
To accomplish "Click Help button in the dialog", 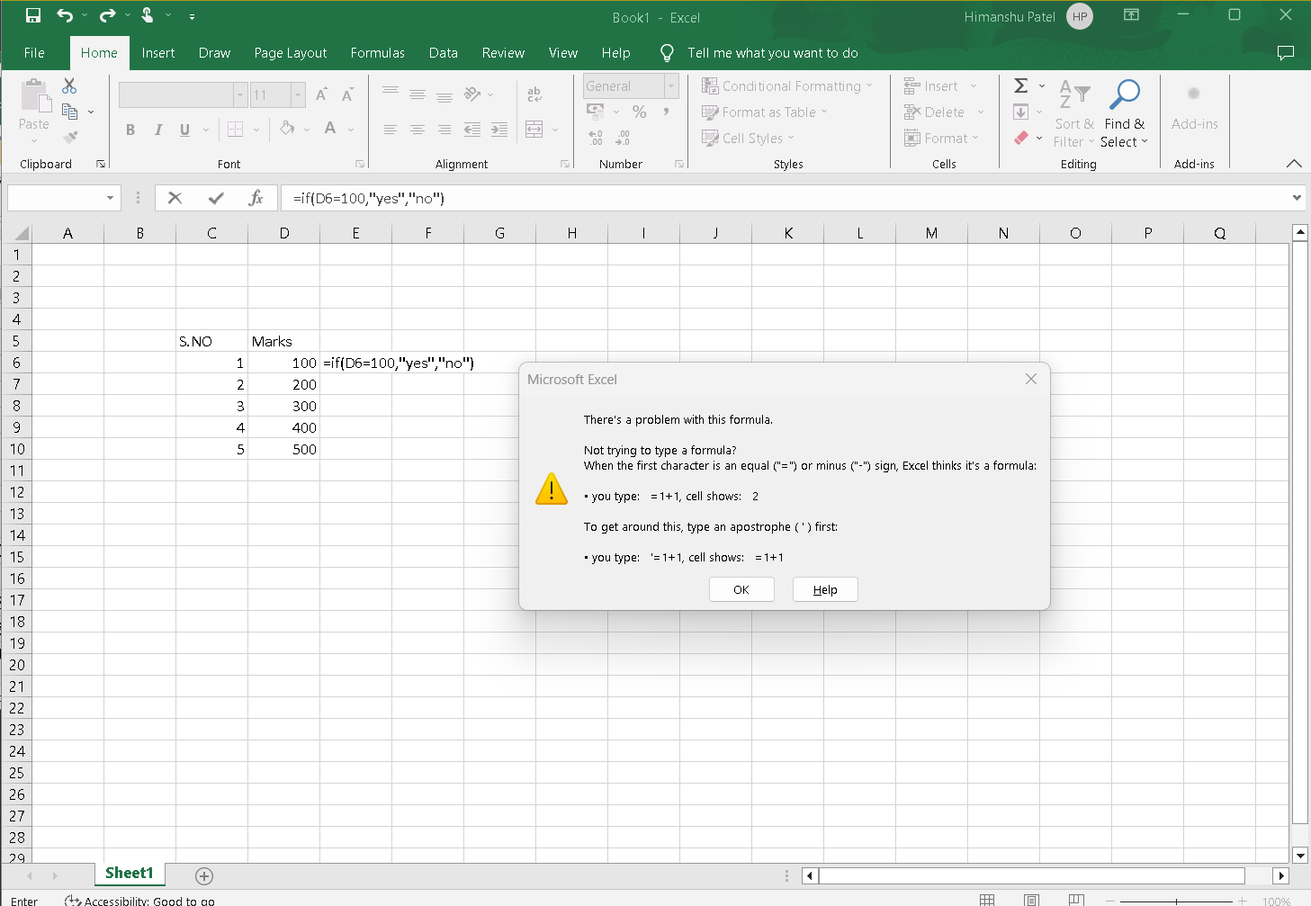I will coord(825,589).
